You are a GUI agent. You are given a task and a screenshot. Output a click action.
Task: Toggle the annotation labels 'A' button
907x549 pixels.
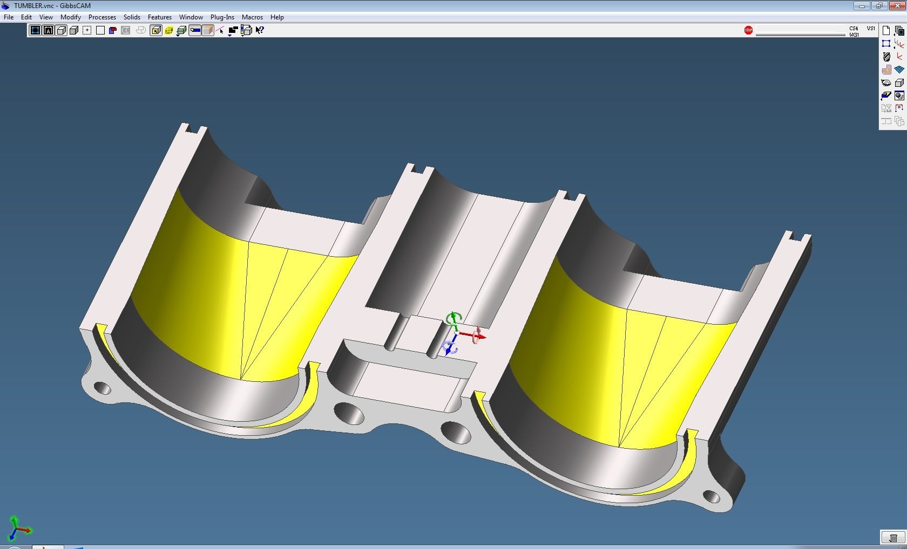point(48,30)
